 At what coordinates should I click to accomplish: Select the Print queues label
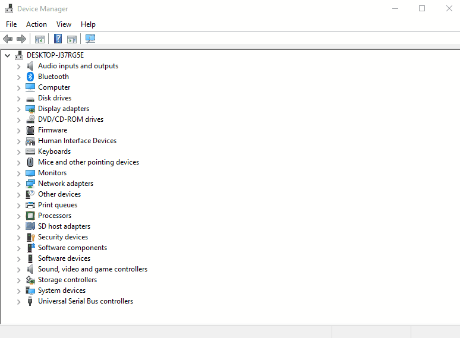click(x=58, y=205)
